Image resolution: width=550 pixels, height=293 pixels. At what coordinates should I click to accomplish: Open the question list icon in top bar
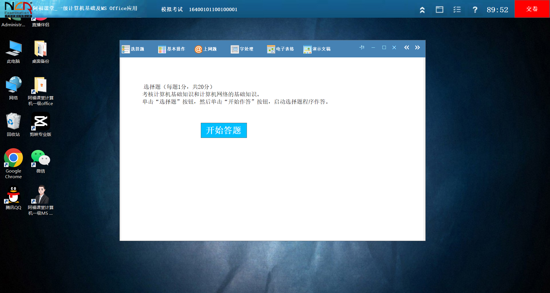point(457,9)
